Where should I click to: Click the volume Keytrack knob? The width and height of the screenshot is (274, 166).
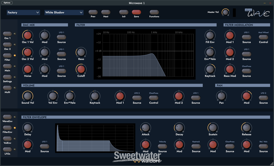coord(95,96)
